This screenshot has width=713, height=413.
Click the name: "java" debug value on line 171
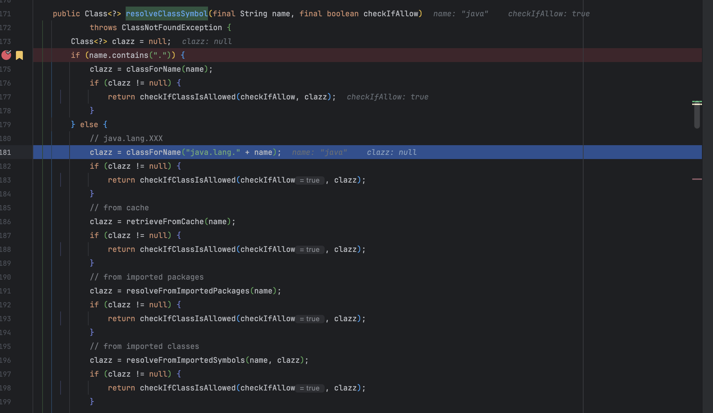[x=461, y=14]
